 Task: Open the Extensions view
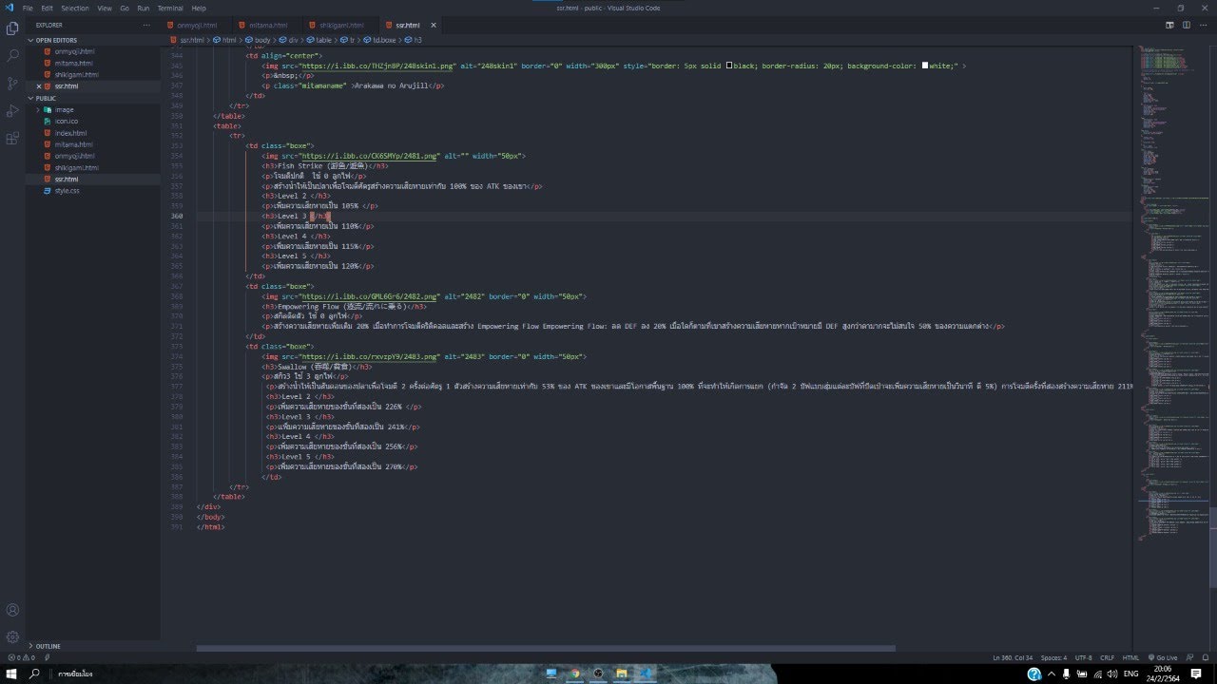coord(12,139)
